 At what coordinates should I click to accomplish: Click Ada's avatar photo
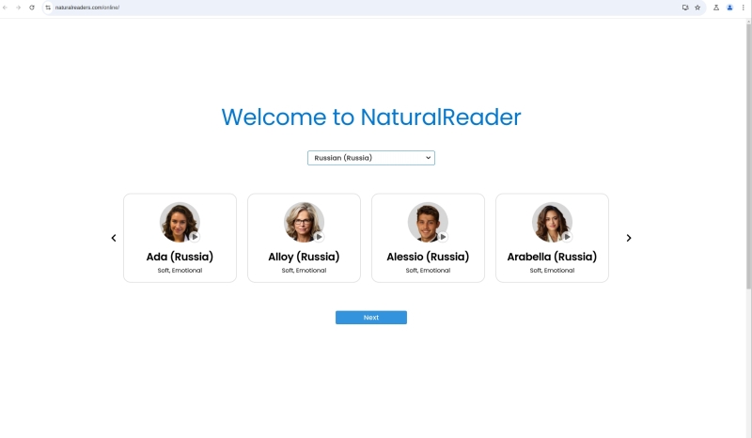point(177,221)
